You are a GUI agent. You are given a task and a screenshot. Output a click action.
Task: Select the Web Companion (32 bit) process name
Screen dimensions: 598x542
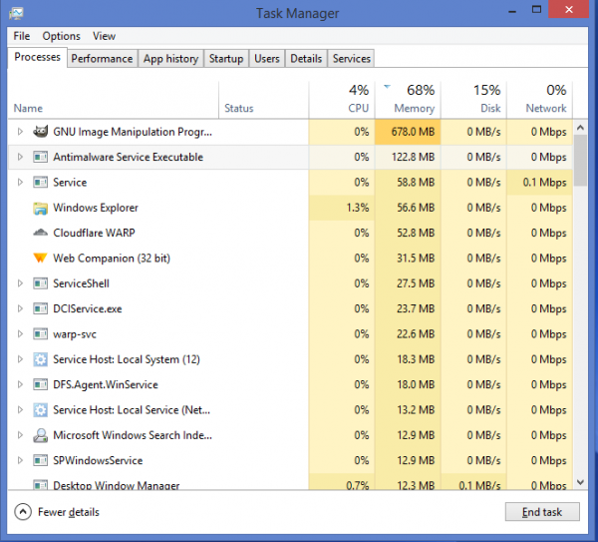[x=112, y=259]
